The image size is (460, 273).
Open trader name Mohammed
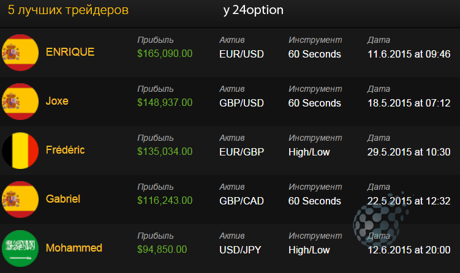(x=74, y=248)
